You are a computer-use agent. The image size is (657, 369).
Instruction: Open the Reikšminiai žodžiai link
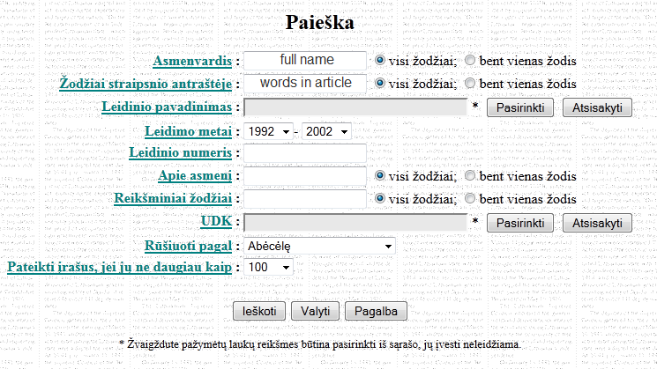point(173,198)
